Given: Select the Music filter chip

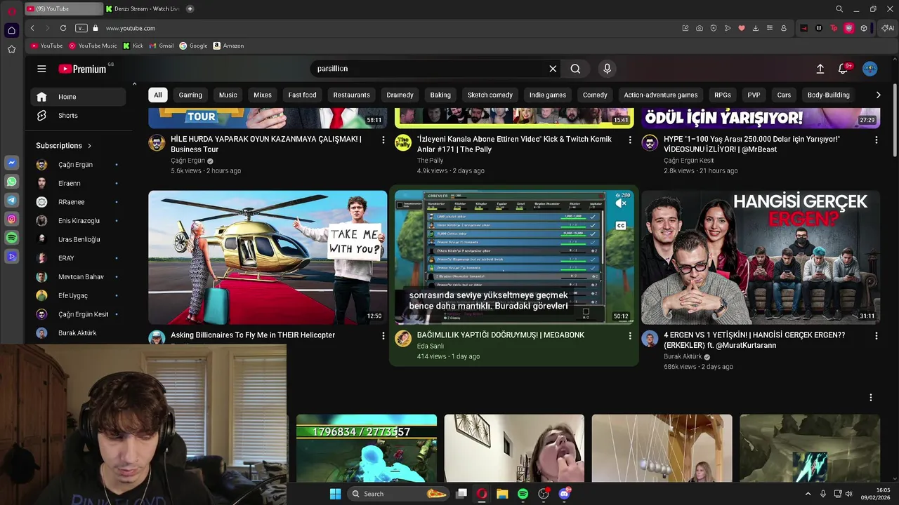Looking at the screenshot, I should (228, 95).
